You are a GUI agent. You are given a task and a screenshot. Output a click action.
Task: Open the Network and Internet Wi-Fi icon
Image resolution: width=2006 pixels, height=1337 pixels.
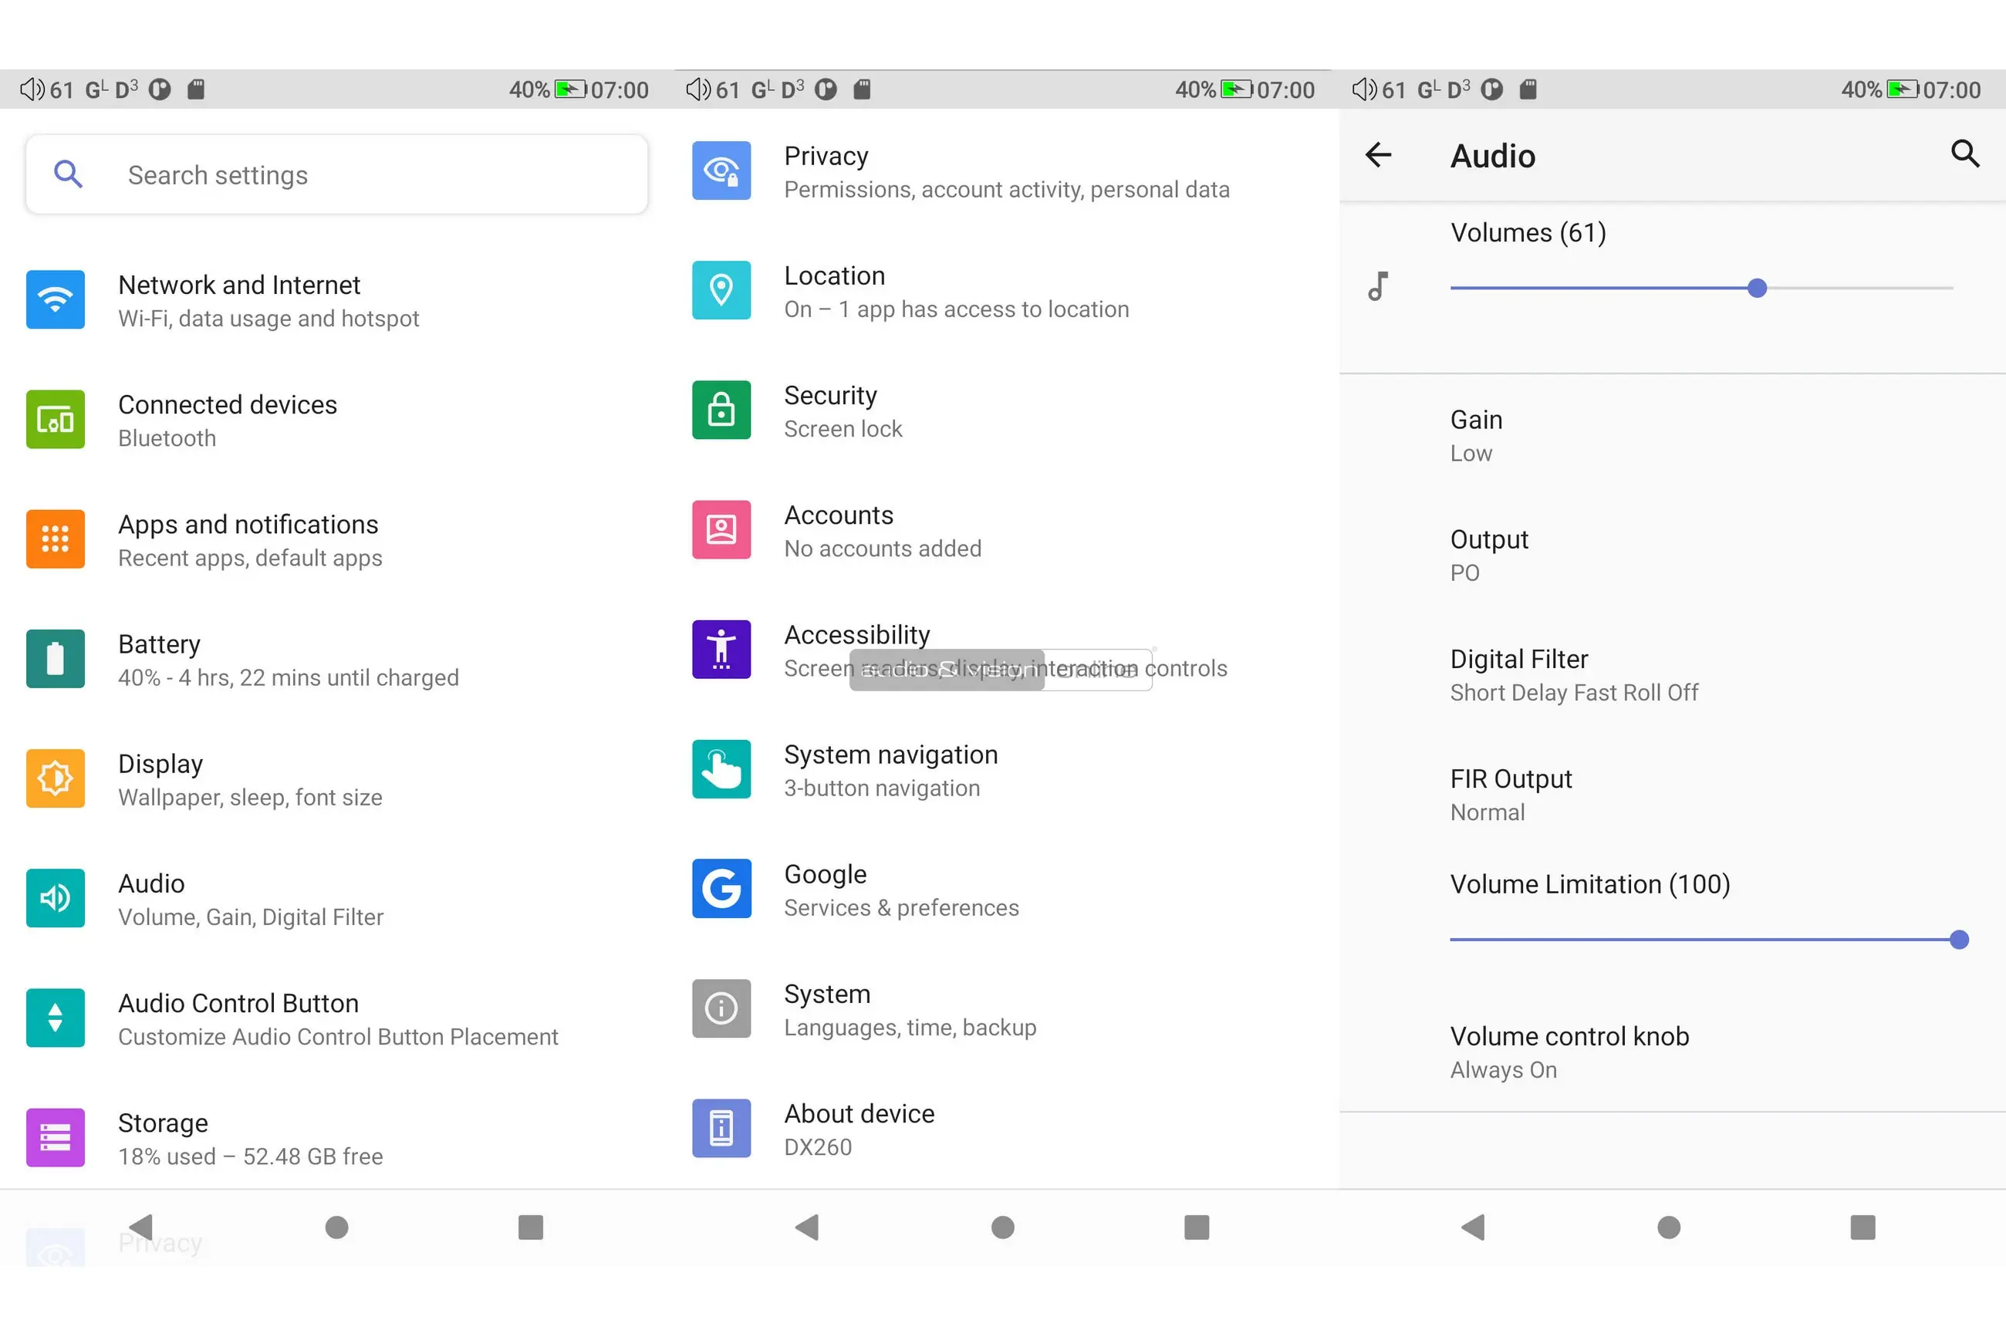point(56,299)
